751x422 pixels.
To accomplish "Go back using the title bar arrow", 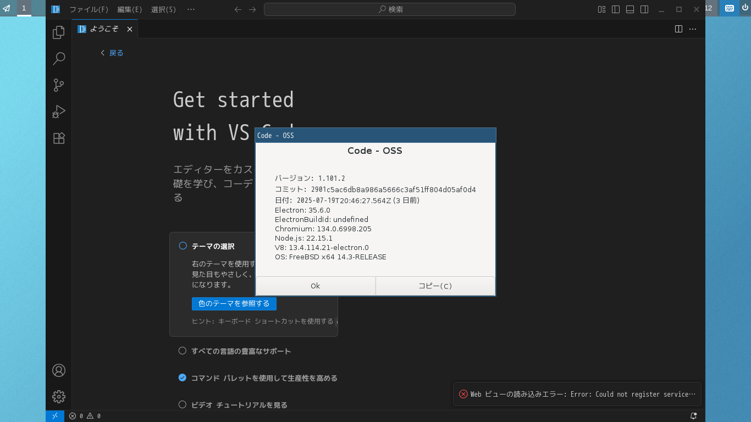I will (x=238, y=9).
